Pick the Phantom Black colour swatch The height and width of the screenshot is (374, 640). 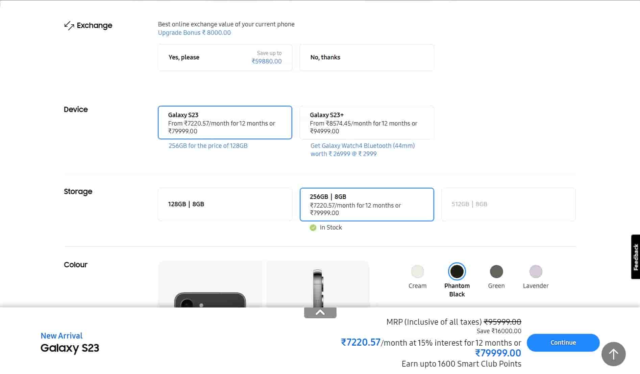(x=457, y=271)
